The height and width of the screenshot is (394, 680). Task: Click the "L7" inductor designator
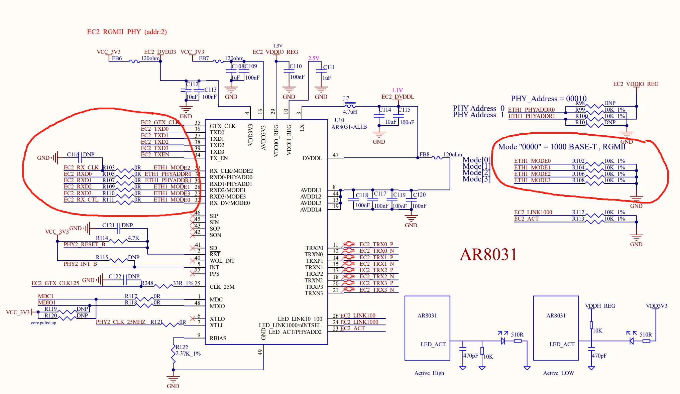346,98
